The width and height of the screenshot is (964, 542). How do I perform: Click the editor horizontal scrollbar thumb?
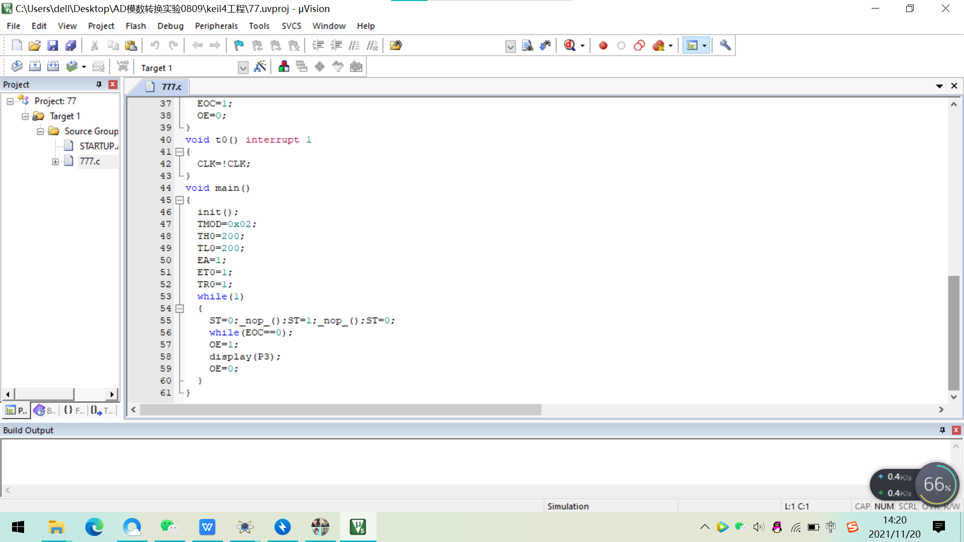(340, 410)
